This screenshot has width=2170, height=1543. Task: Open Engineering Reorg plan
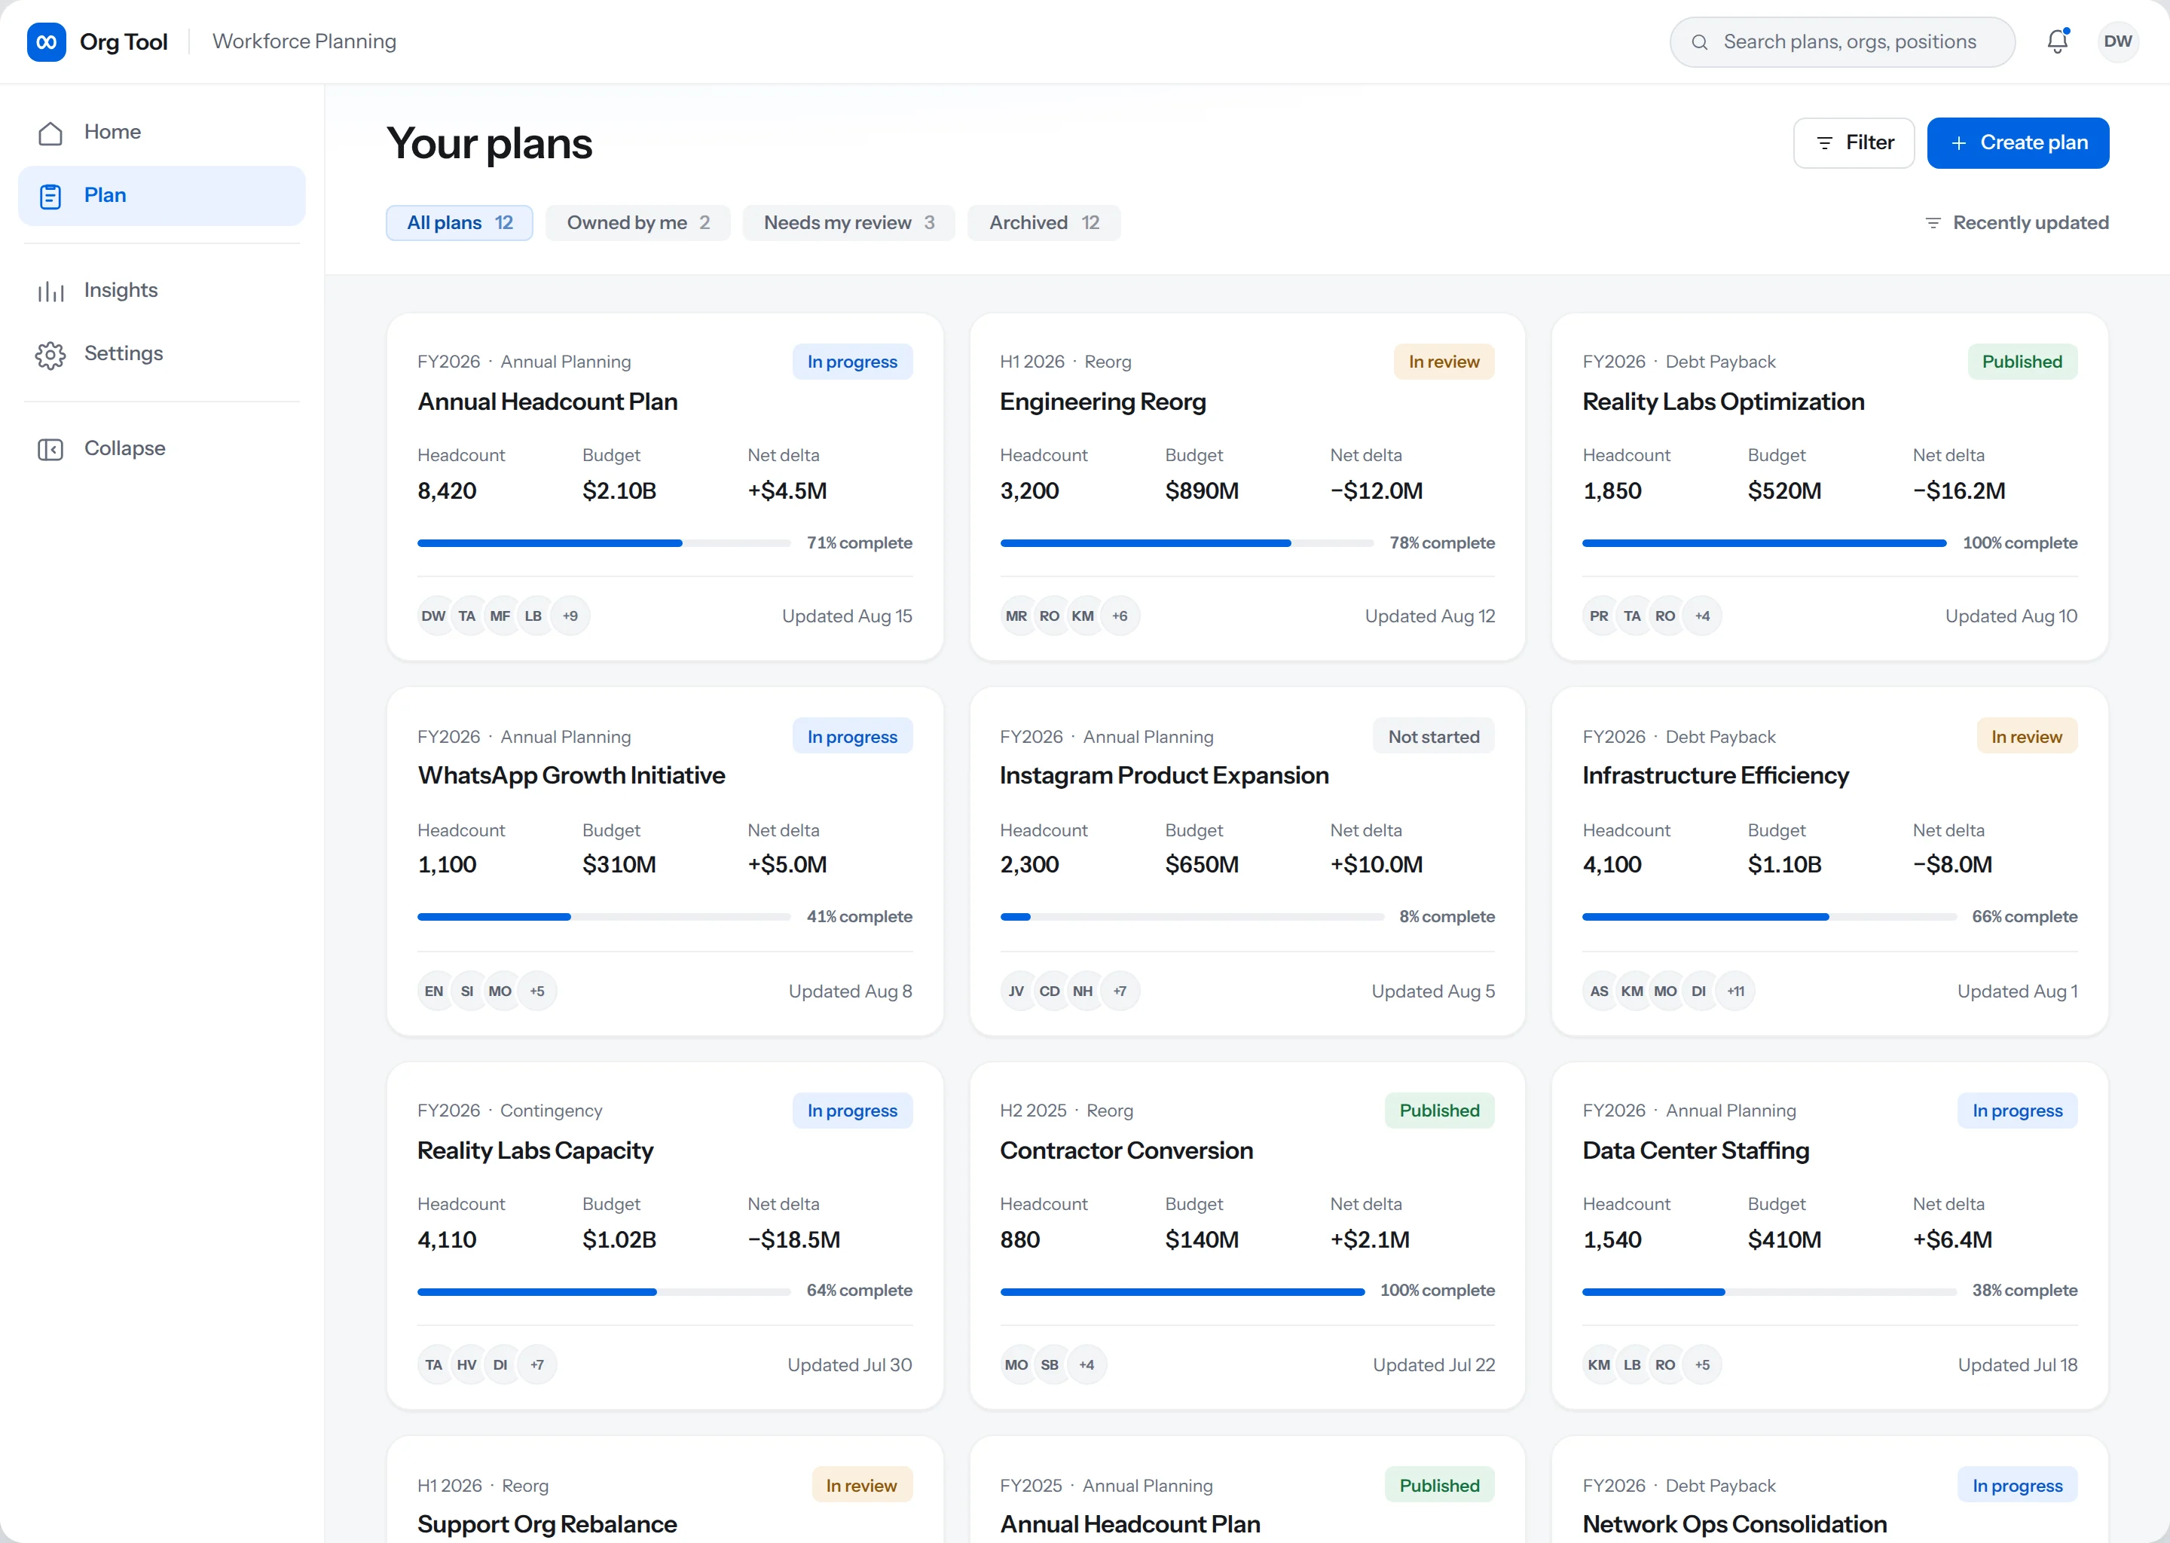coord(1102,402)
